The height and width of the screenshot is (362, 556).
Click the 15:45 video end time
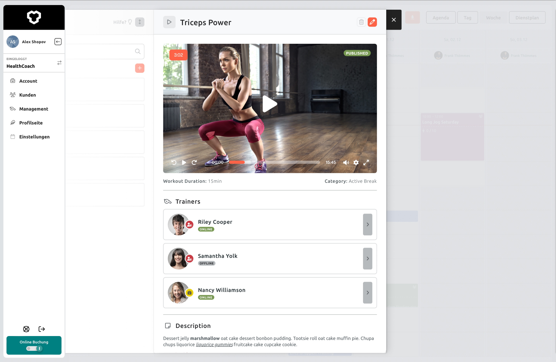331,162
